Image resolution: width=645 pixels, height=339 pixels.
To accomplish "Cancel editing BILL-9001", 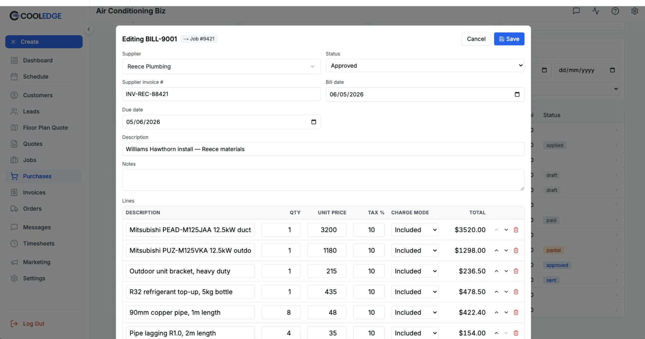I will click(476, 39).
